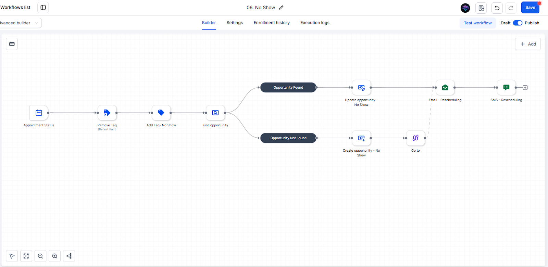Select the Opportunity Found branch
Viewport: 548px width, 267px height.
288,88
